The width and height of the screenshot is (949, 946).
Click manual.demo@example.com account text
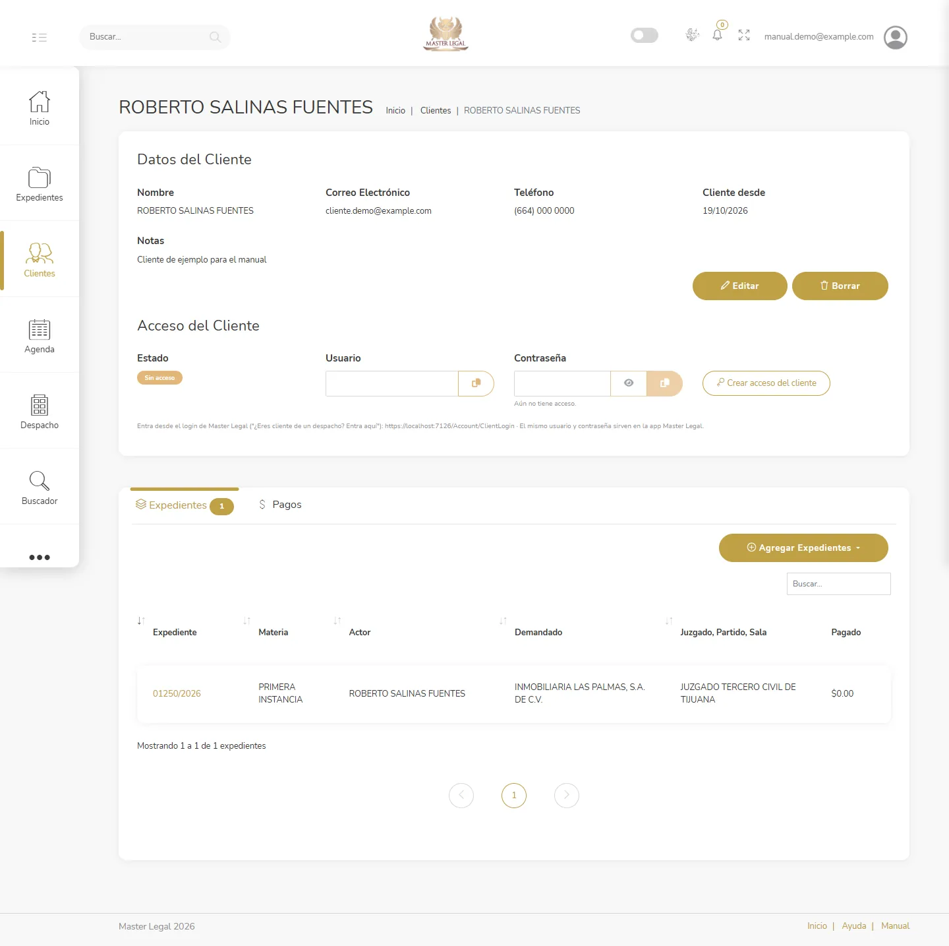[x=819, y=37]
